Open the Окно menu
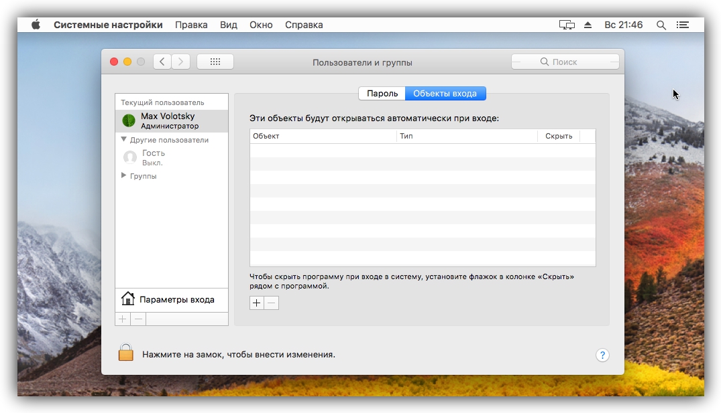The height and width of the screenshot is (413, 721). [x=261, y=25]
